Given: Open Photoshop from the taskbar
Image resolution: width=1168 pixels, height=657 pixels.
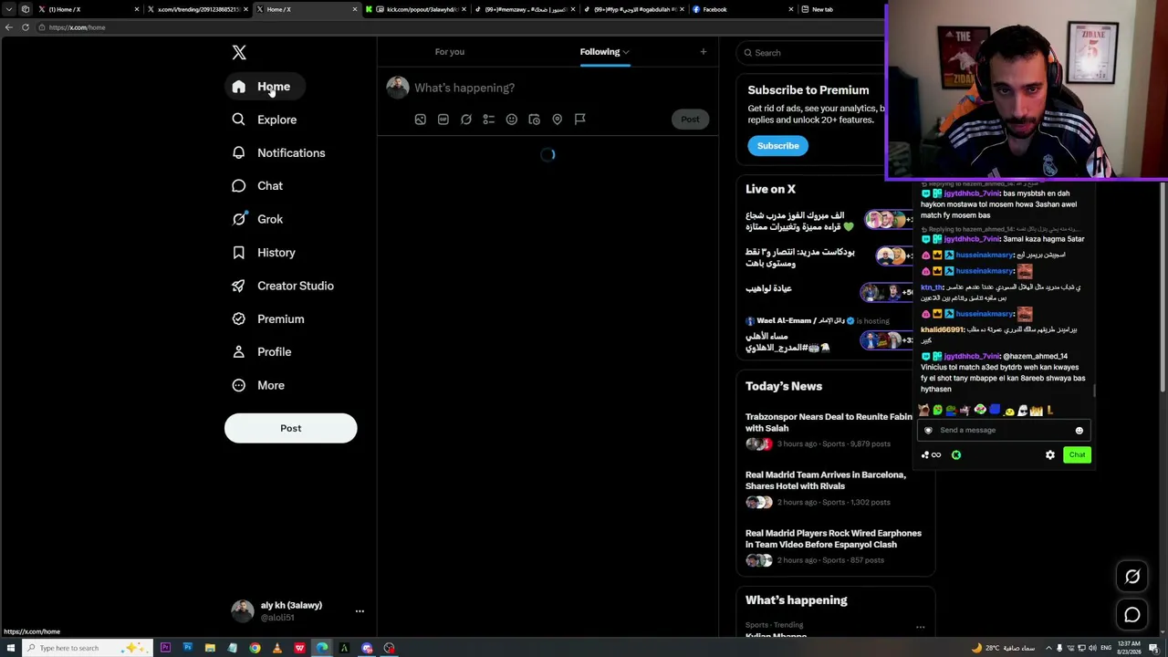Looking at the screenshot, I should pyautogui.click(x=188, y=648).
